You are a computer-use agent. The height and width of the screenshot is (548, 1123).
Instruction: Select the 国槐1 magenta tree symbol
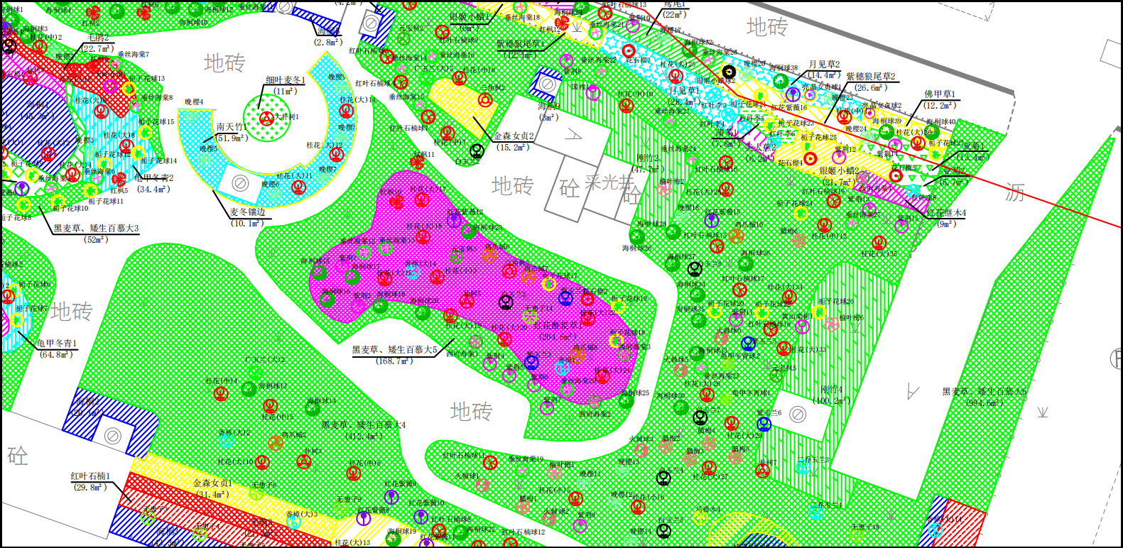tap(594, 92)
